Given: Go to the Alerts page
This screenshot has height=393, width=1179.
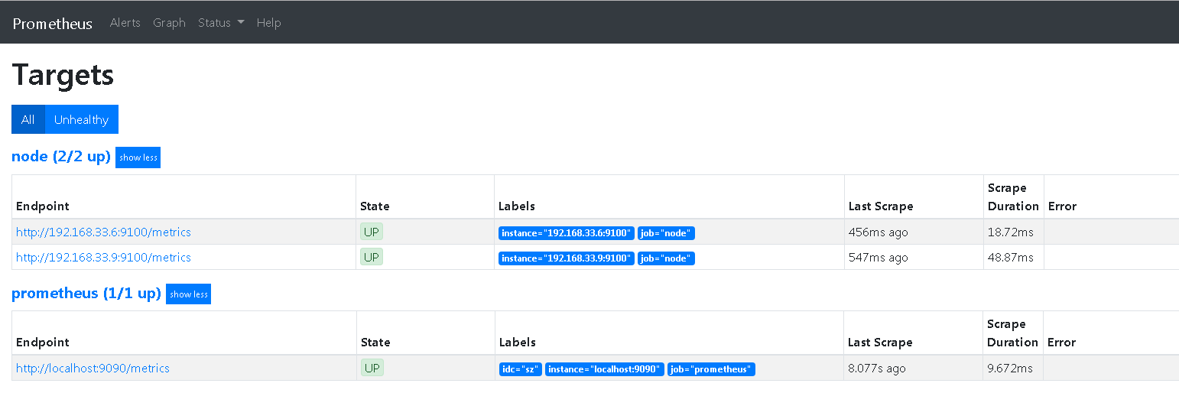Looking at the screenshot, I should point(125,23).
